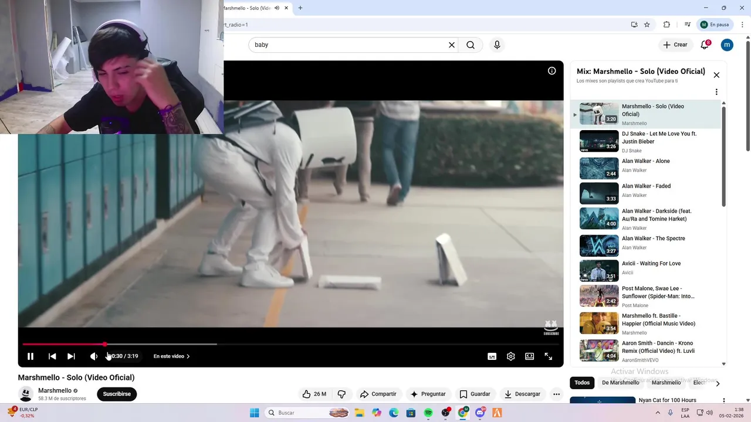Save the video with Guardar
Image resolution: width=751 pixels, height=422 pixels.
[x=475, y=394]
